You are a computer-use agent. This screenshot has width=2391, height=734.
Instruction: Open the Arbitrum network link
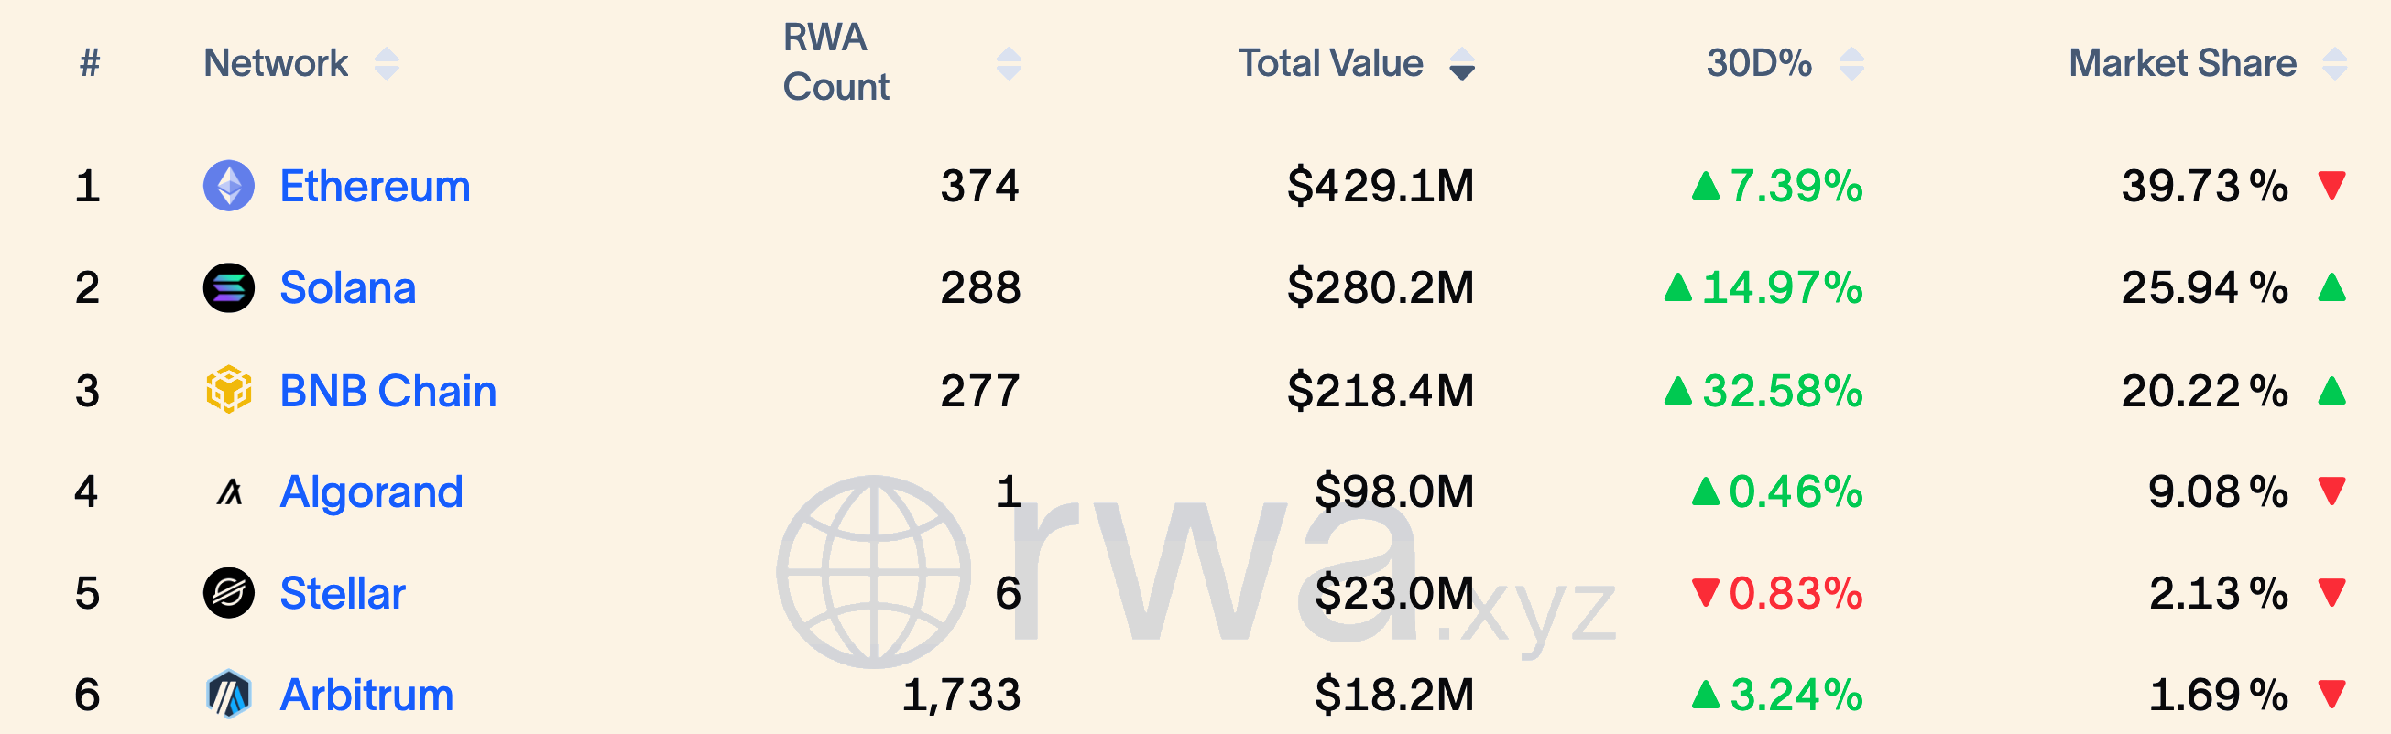pos(366,695)
